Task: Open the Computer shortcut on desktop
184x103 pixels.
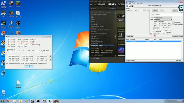Action: (3, 5)
